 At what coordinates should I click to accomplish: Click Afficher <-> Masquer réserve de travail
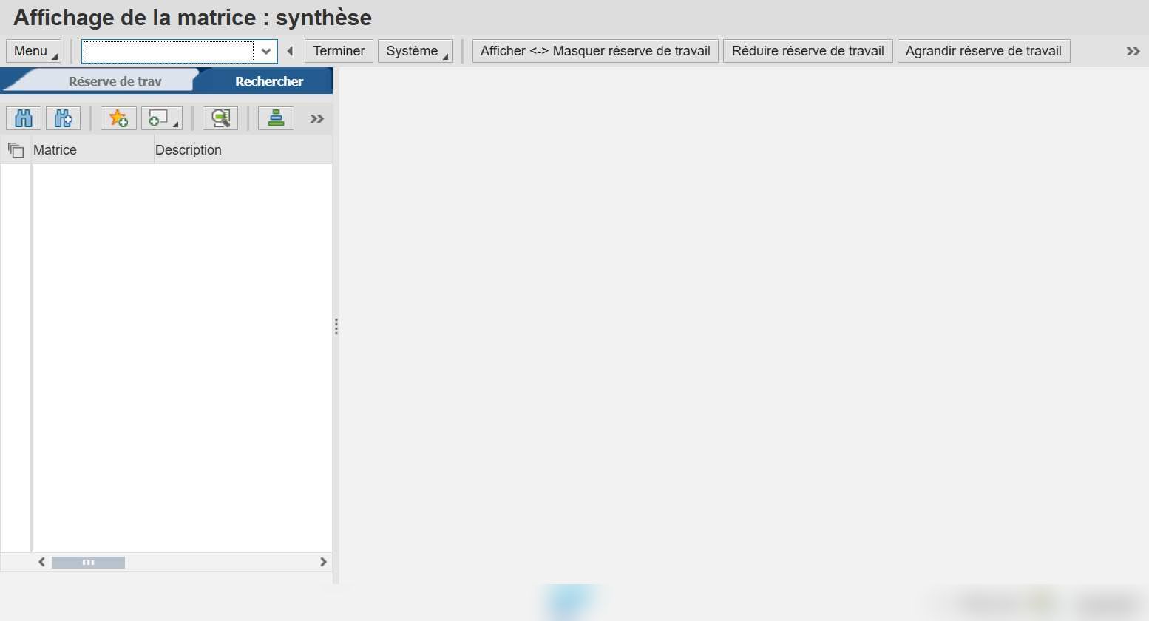pos(595,51)
